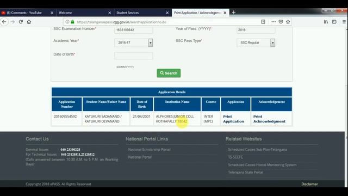
Task: Click Print Application link
Action: click(x=233, y=119)
